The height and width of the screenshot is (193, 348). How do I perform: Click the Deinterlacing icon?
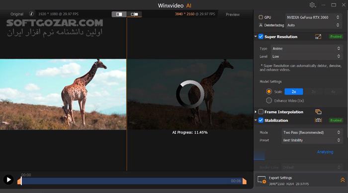[x=261, y=25]
